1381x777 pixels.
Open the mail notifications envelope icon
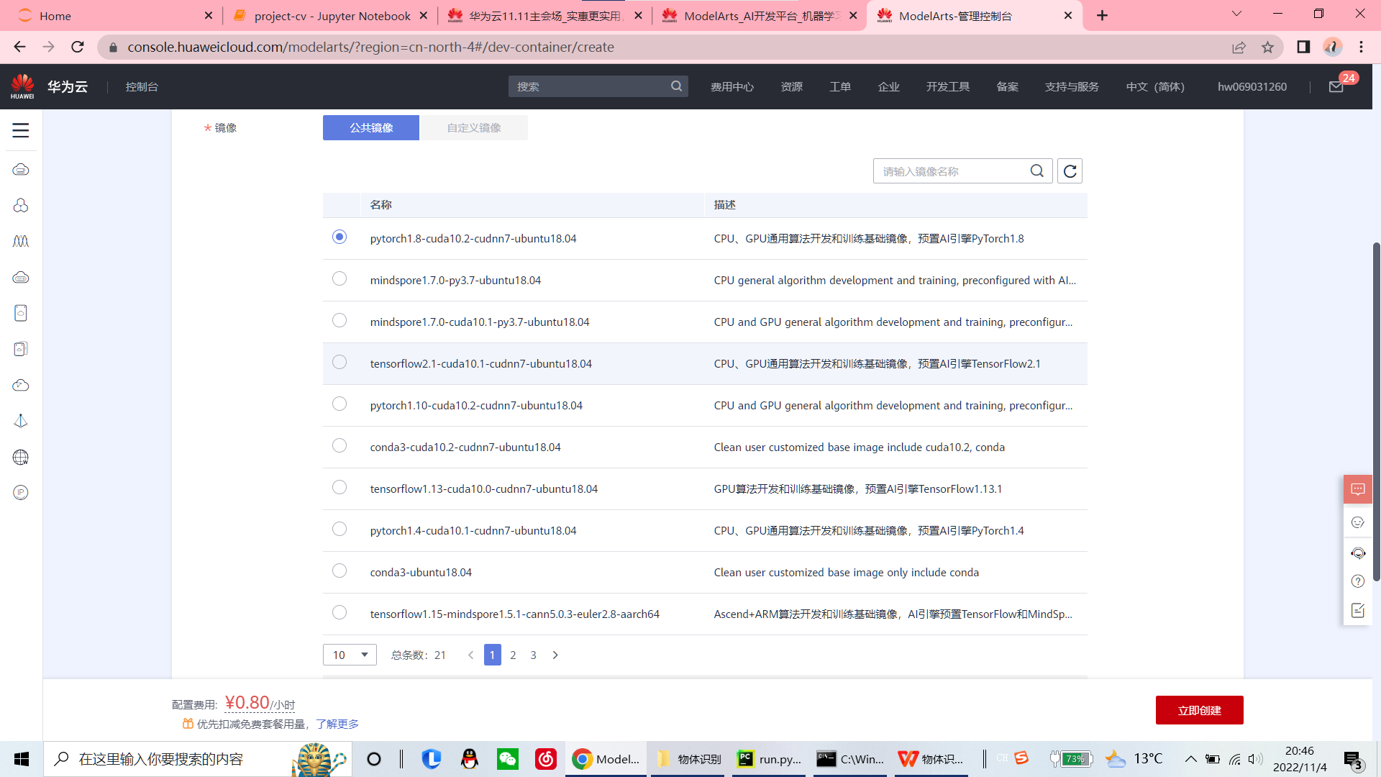[x=1336, y=87]
